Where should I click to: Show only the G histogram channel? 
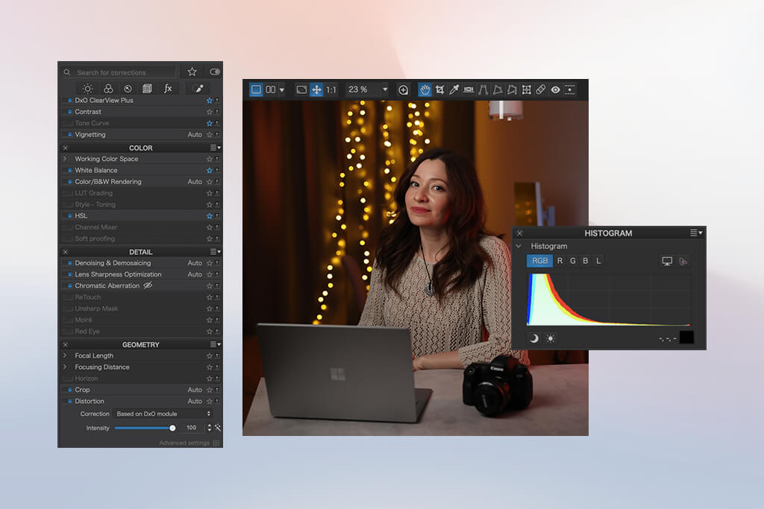coord(573,261)
